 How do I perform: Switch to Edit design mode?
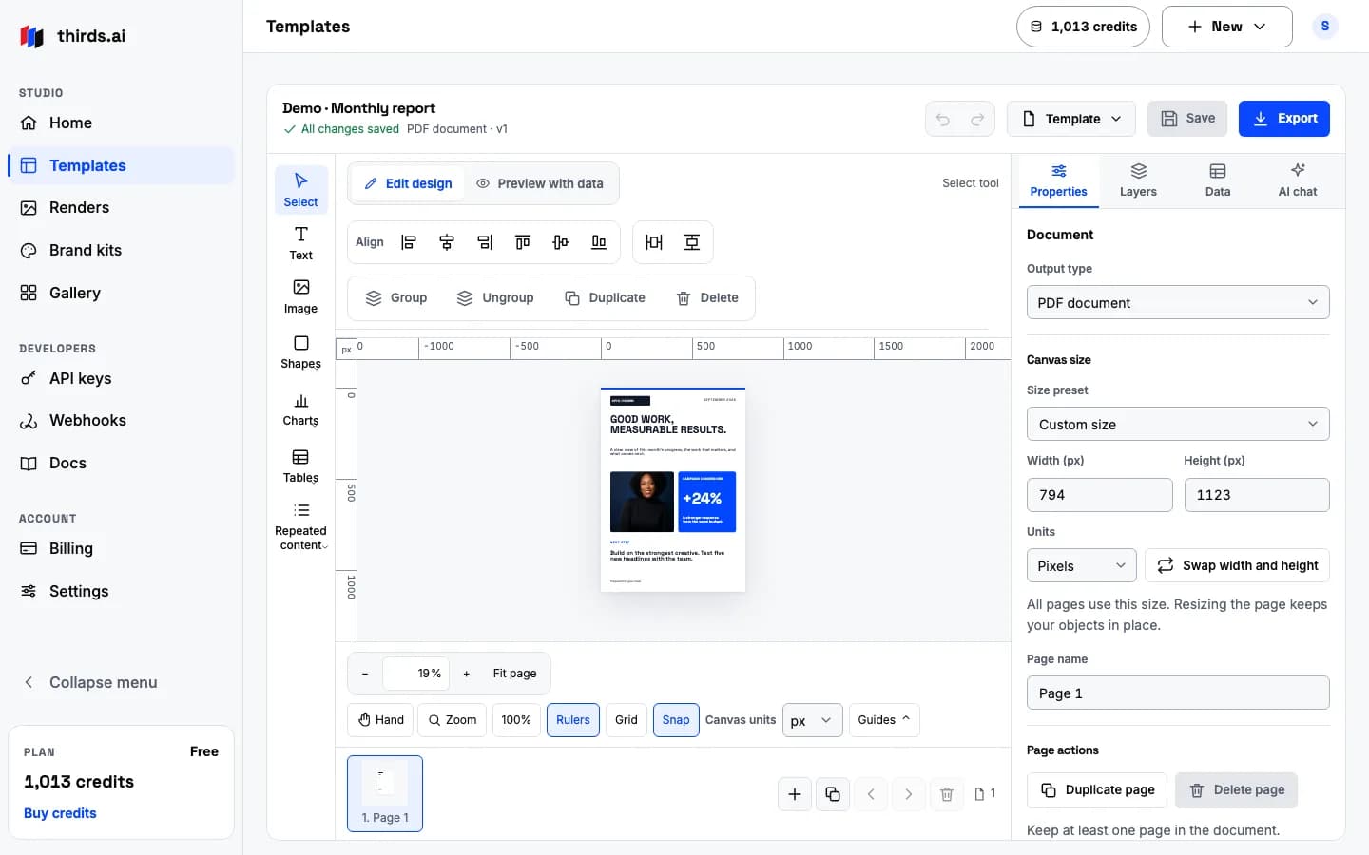click(x=409, y=183)
